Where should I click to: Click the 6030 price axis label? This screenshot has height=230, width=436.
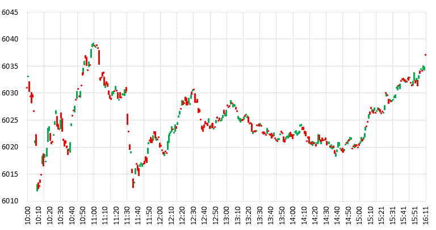(x=10, y=93)
